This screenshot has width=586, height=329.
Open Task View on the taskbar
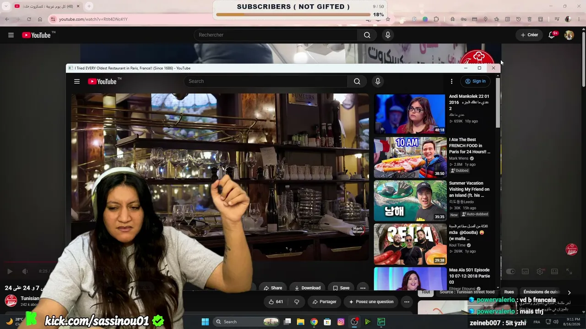(x=288, y=322)
